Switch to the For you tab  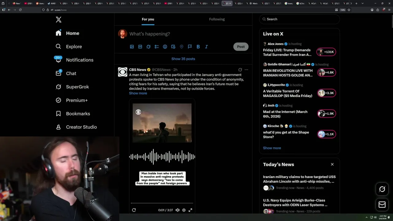(x=148, y=19)
